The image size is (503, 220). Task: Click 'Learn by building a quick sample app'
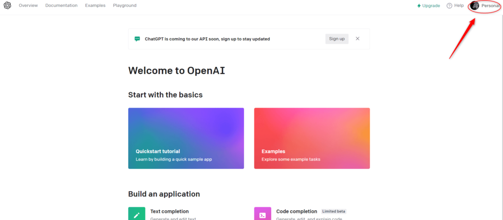[x=174, y=159]
